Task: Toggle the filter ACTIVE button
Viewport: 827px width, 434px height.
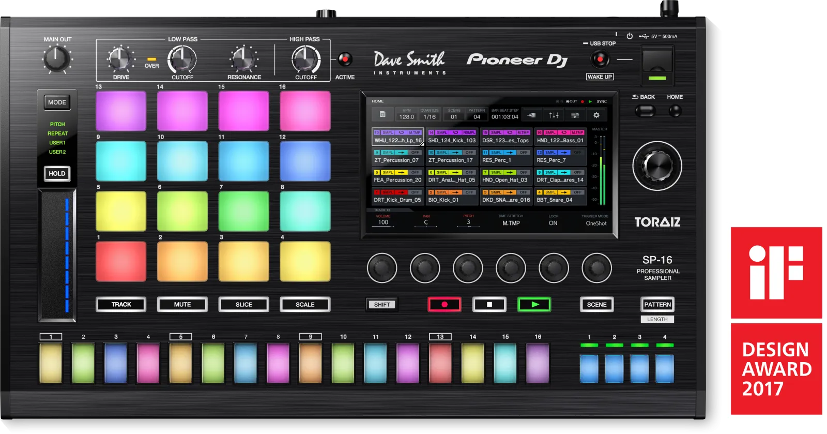Action: coord(345,59)
